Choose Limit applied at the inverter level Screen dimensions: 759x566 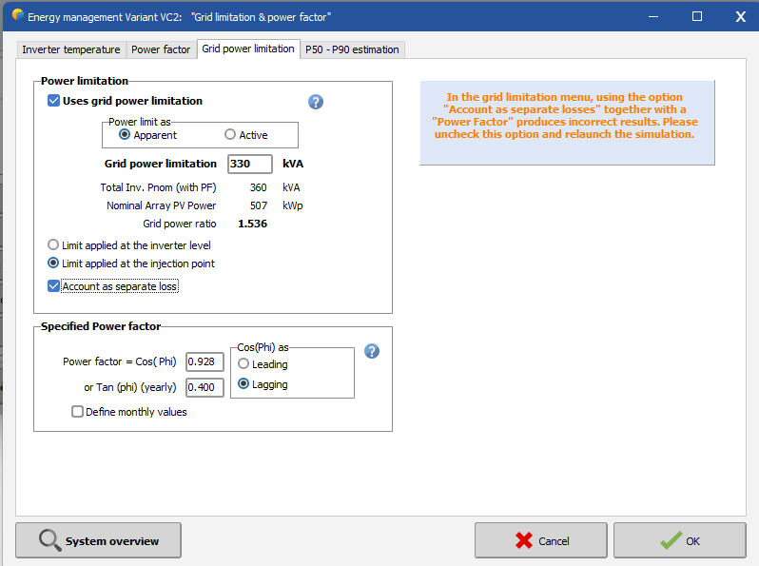point(53,245)
